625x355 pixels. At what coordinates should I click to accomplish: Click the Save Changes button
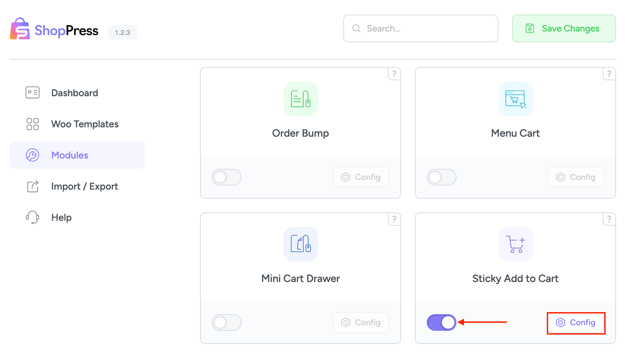click(x=563, y=28)
